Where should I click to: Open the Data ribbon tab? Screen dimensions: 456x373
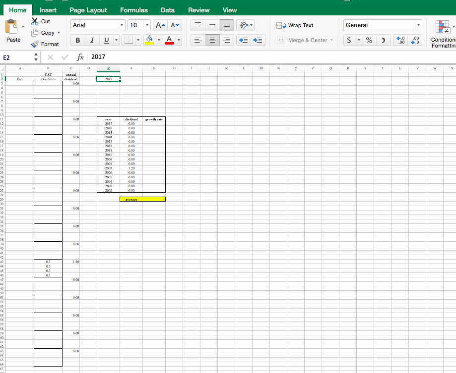pos(167,10)
